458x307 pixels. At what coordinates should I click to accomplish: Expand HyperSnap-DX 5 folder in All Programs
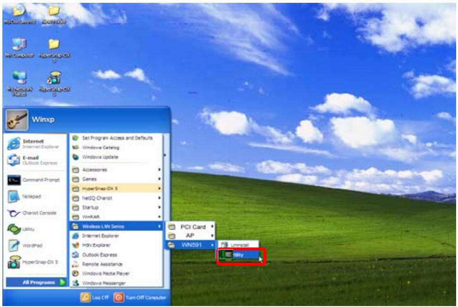[116, 189]
